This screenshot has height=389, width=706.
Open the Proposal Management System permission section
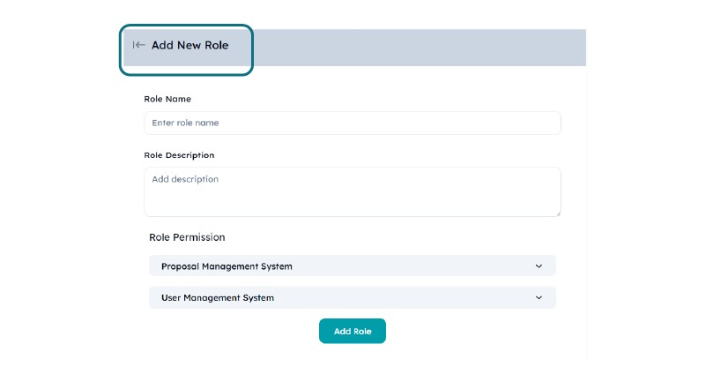pos(353,266)
